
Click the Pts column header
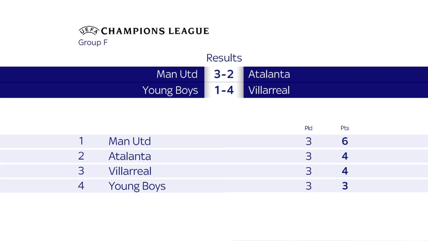pyautogui.click(x=345, y=128)
